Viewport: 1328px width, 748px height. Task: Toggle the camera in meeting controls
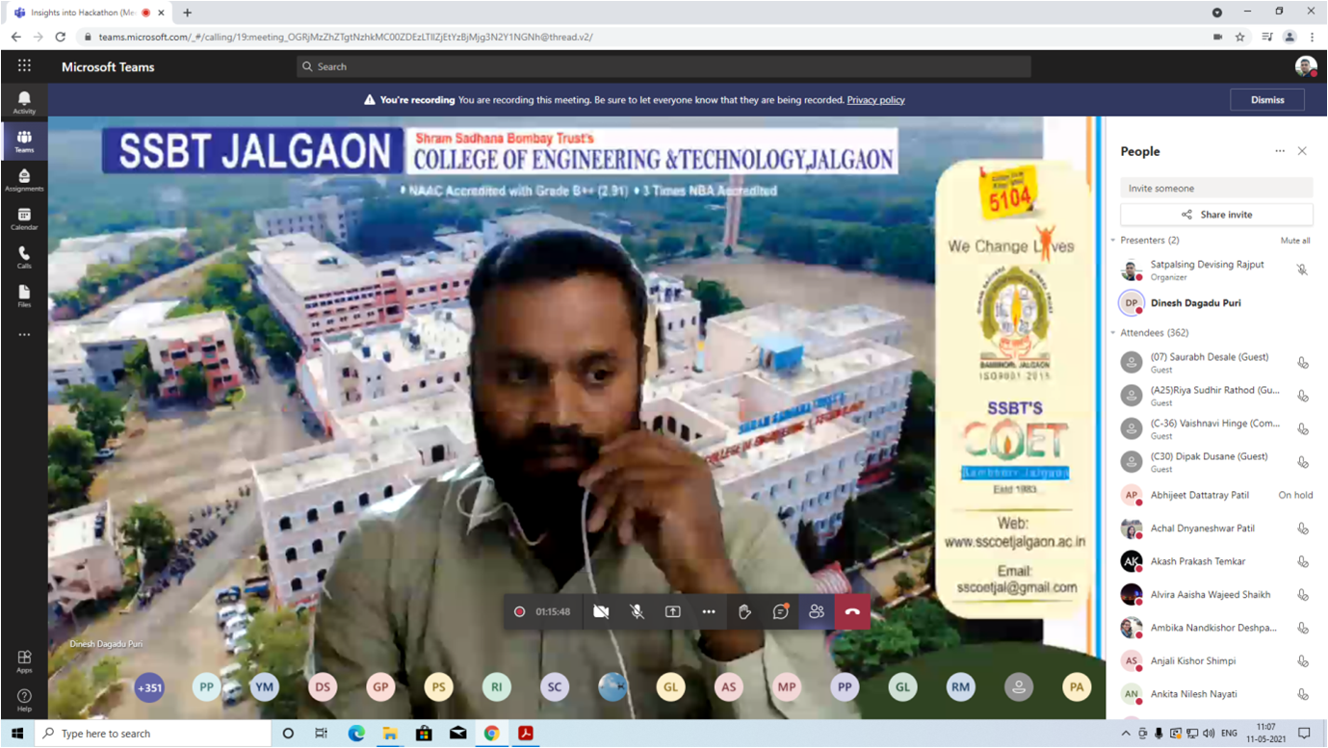point(601,611)
